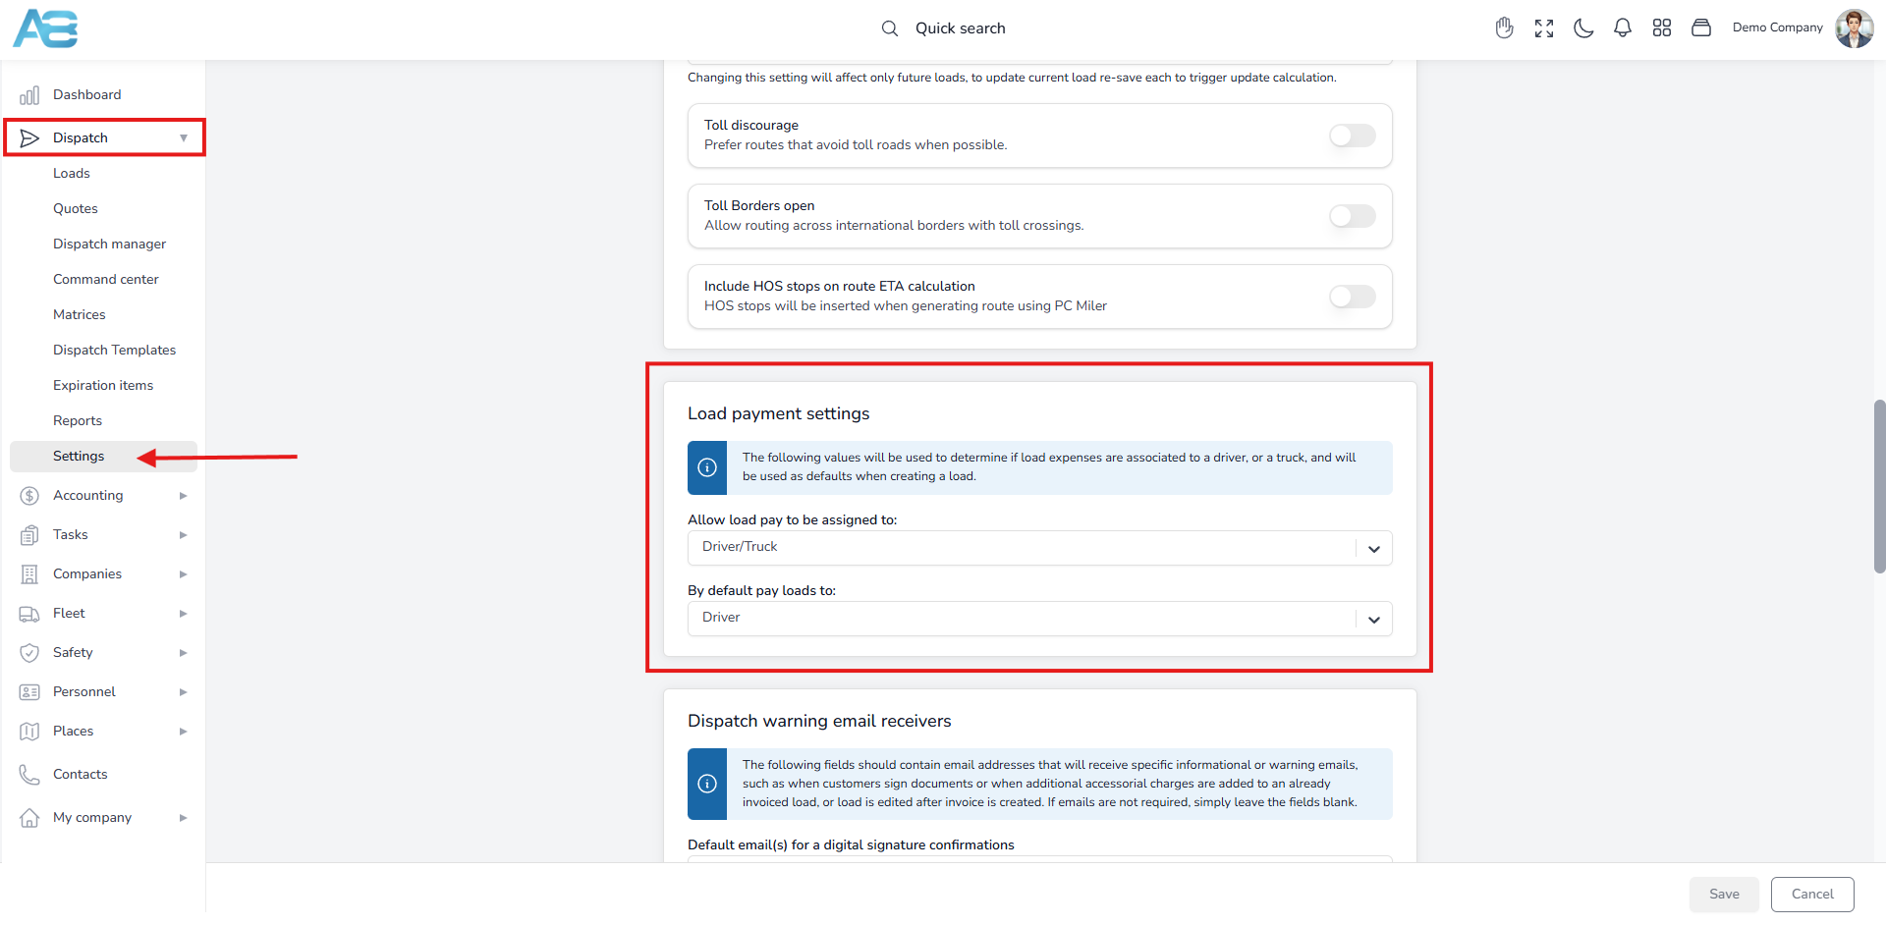Click Demo Company name
Image resolution: width=1886 pixels, height=925 pixels.
tap(1778, 27)
